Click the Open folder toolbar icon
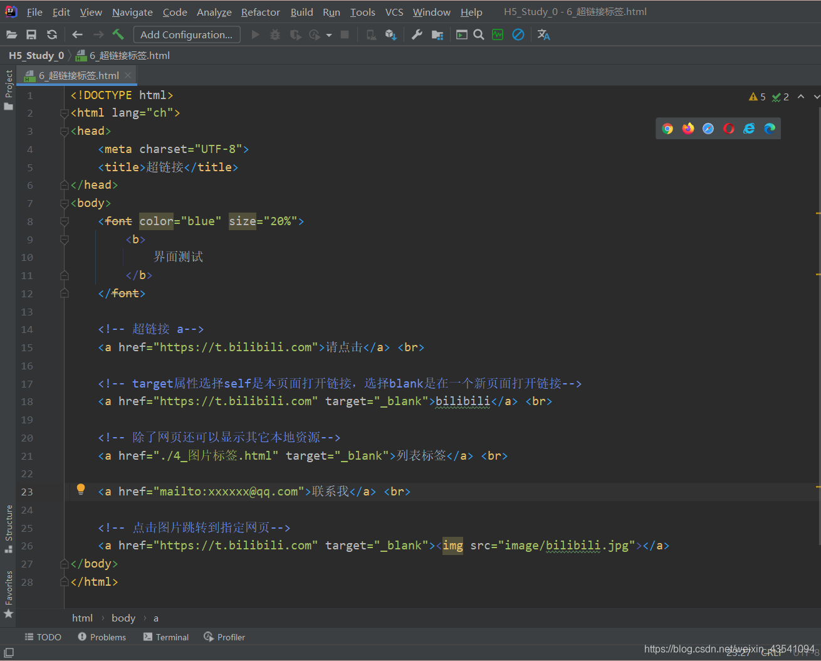 11,34
